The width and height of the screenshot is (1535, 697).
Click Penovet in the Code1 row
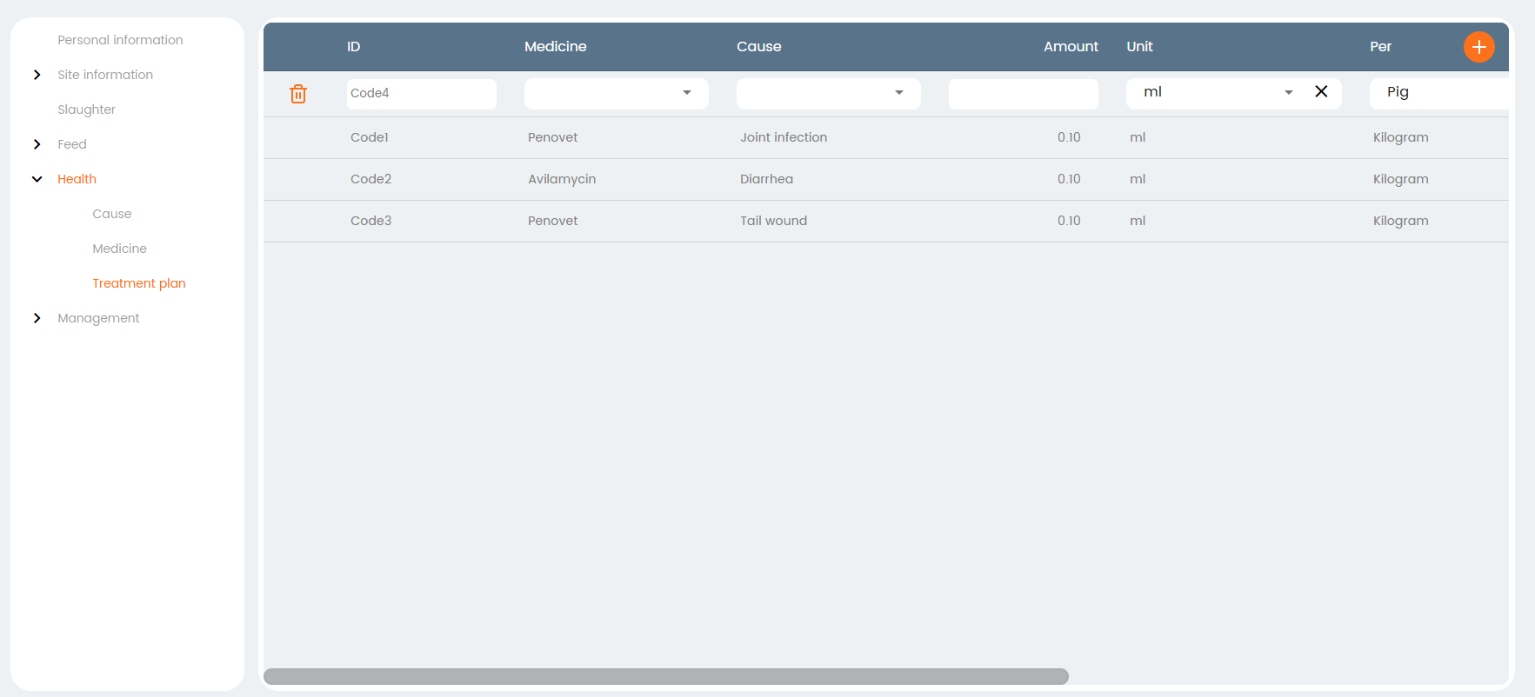click(x=552, y=137)
